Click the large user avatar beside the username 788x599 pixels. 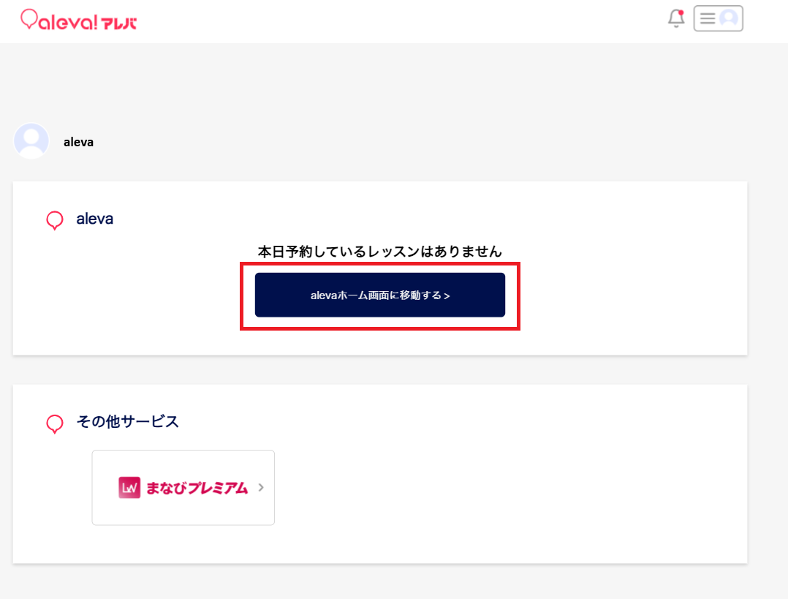pos(31,141)
